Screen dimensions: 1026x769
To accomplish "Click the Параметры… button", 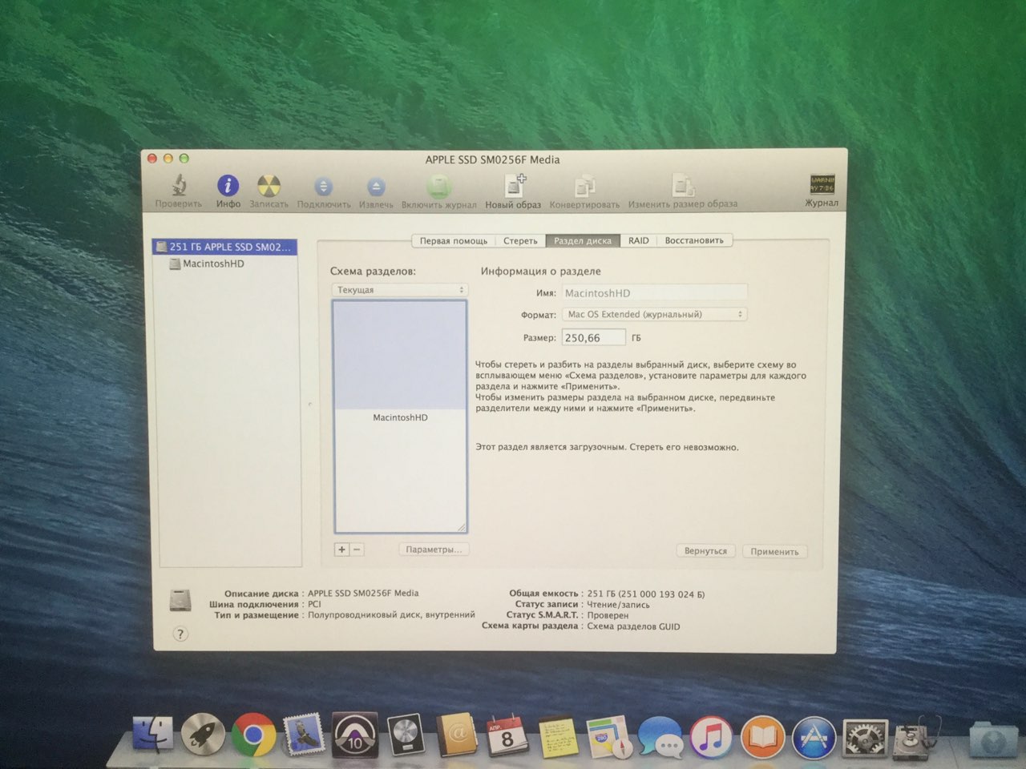I will click(434, 550).
